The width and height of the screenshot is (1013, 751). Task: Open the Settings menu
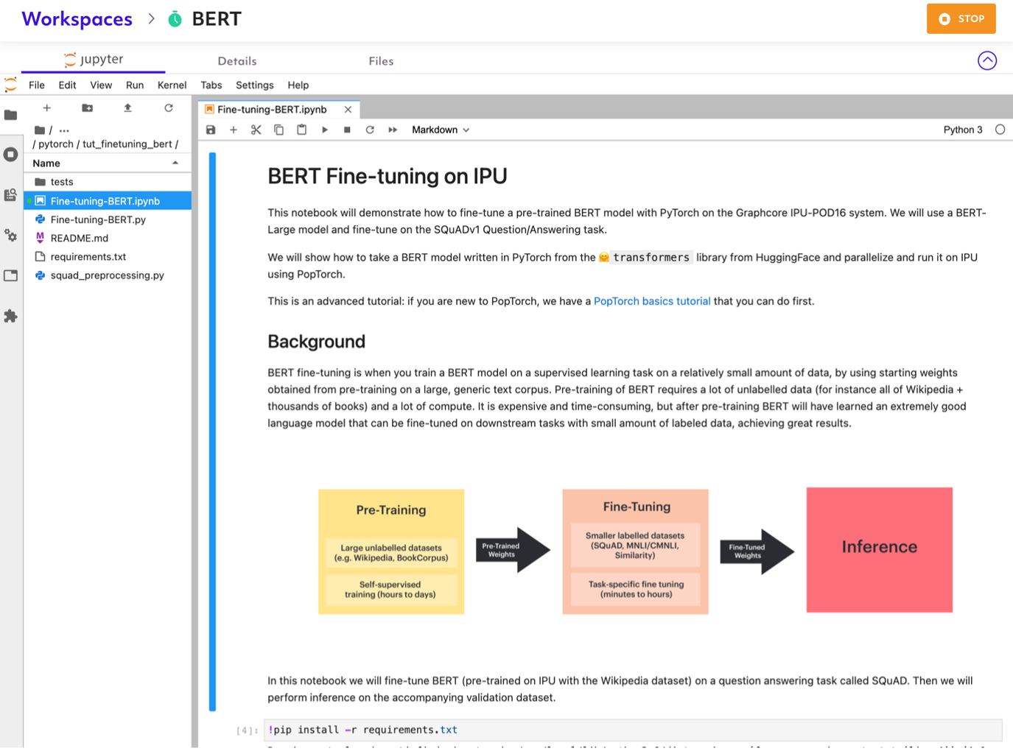[255, 85]
